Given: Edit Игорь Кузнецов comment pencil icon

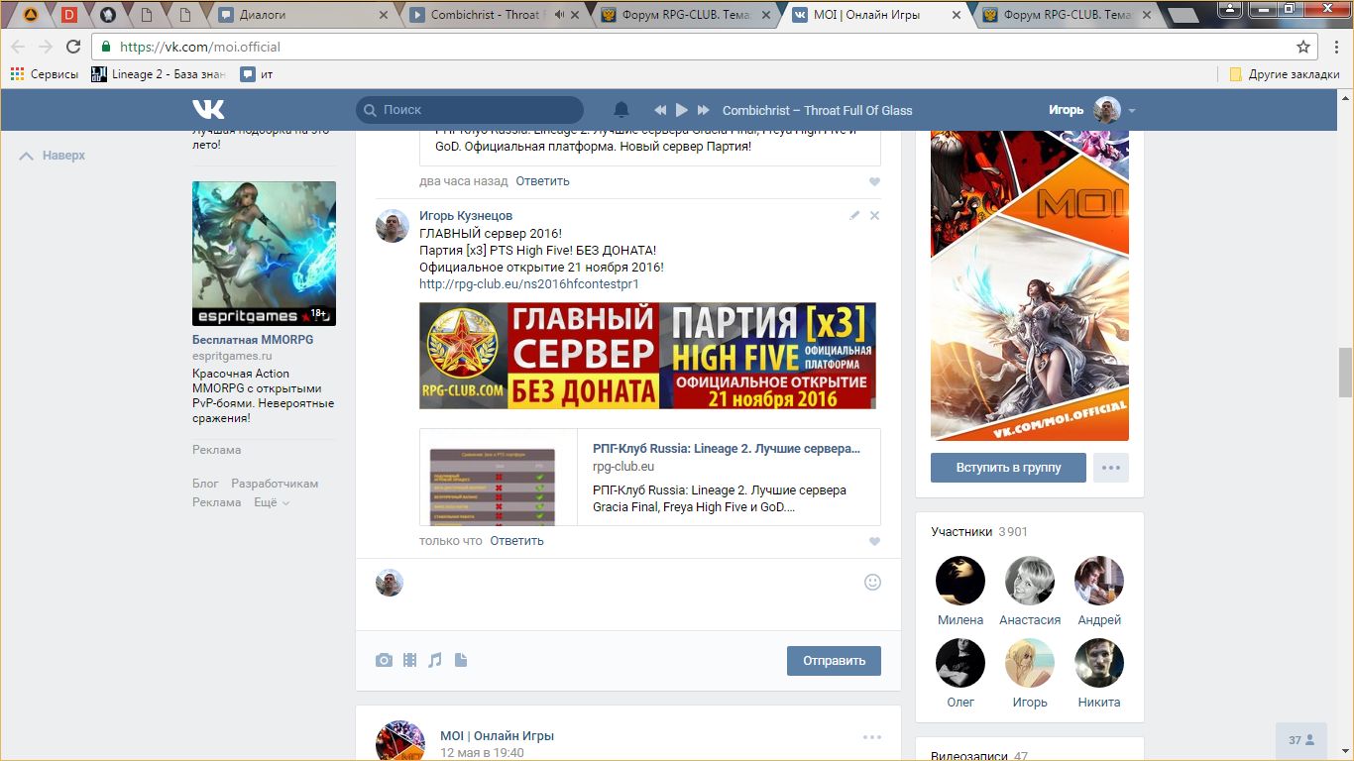Looking at the screenshot, I should pos(854,215).
